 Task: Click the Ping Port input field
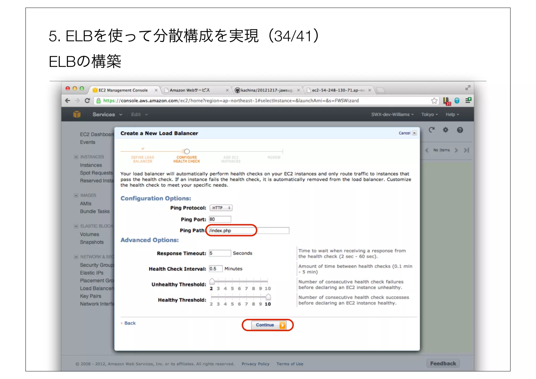tap(220, 219)
